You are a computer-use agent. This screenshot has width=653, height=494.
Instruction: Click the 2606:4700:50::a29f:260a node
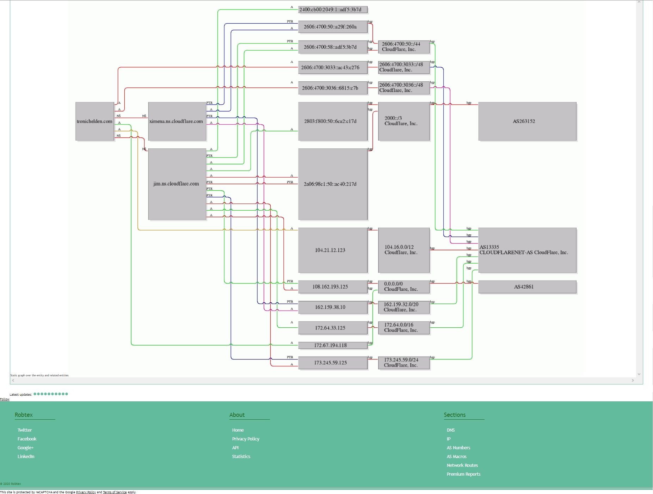coord(333,27)
